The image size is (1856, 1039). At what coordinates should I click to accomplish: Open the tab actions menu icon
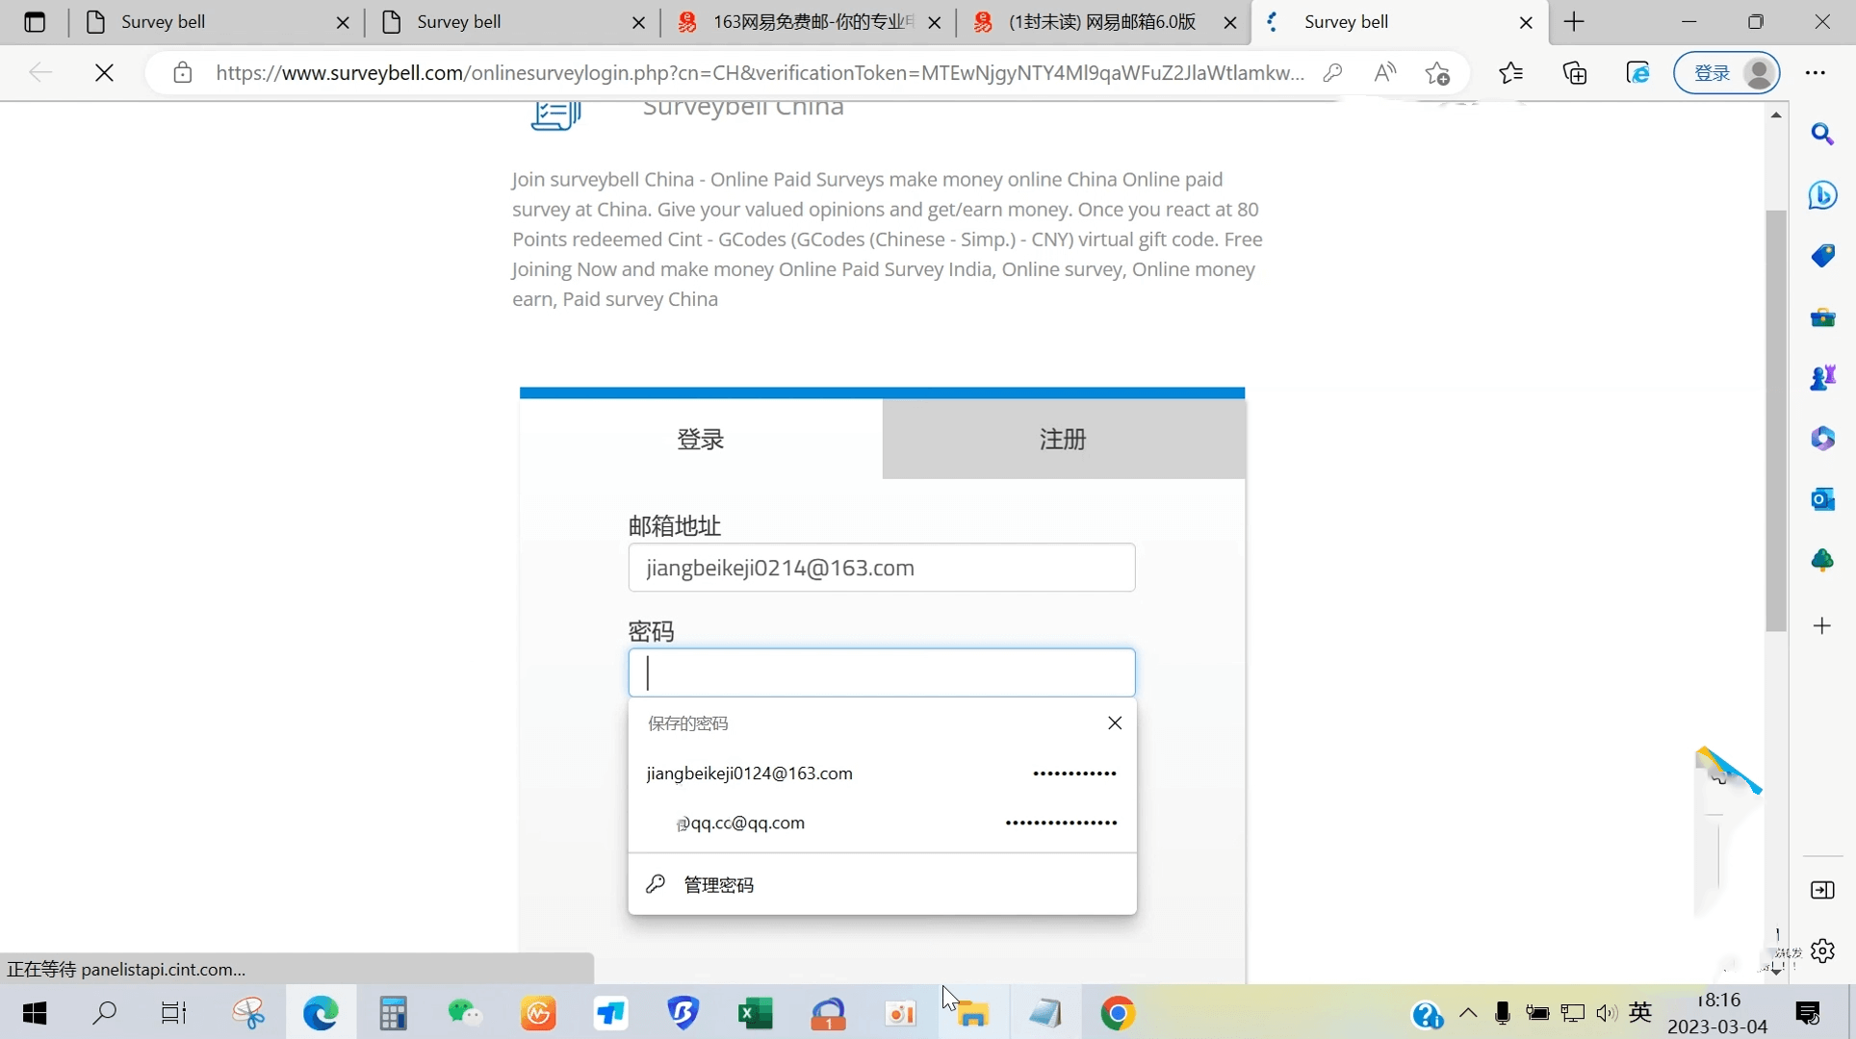(35, 21)
